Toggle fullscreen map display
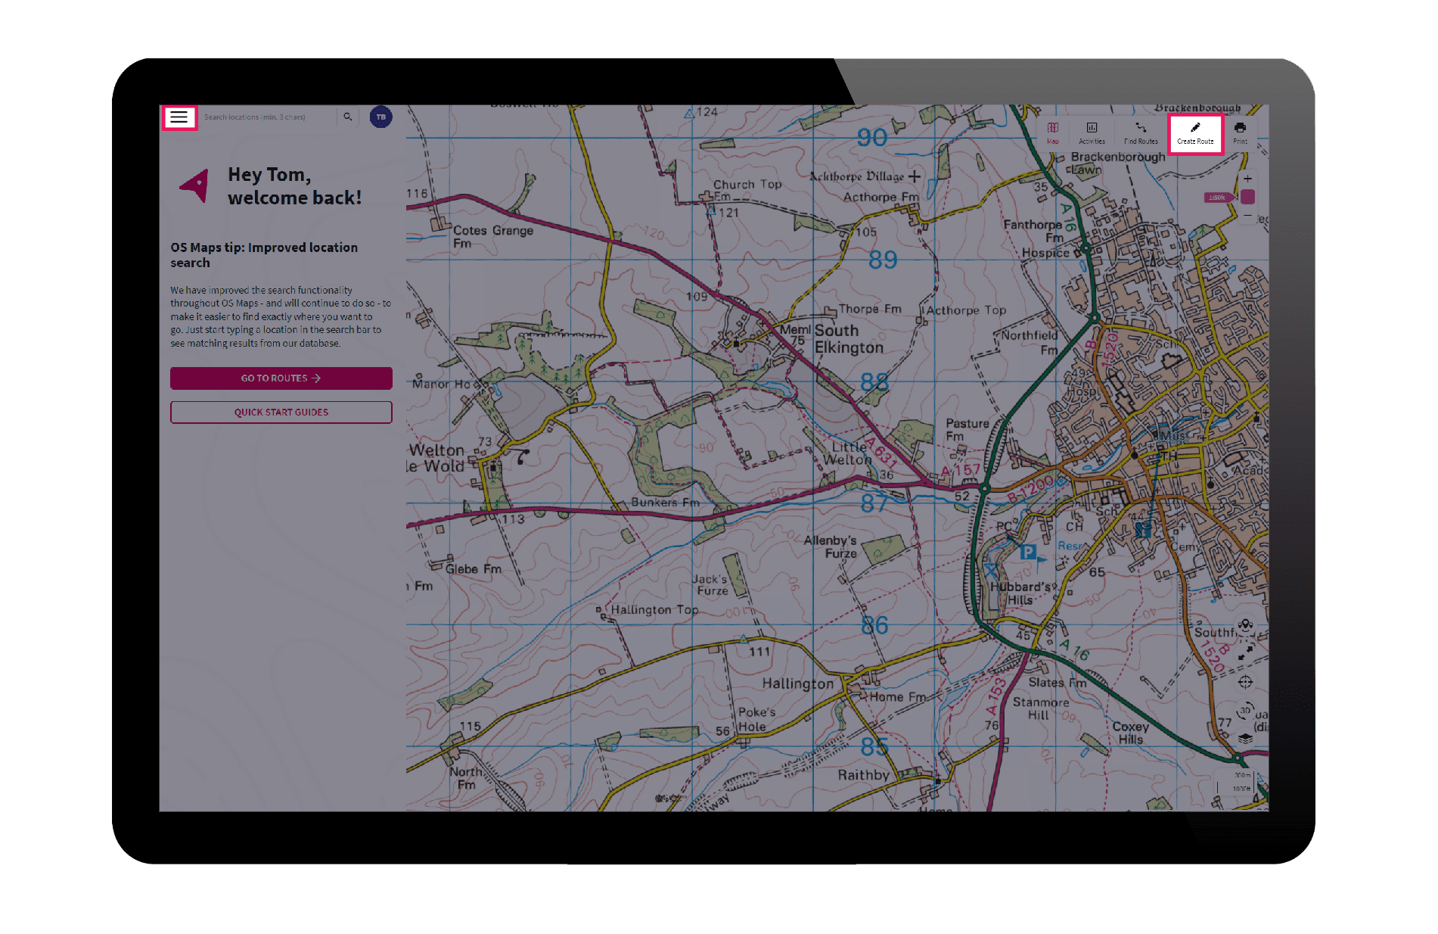 point(1246,652)
